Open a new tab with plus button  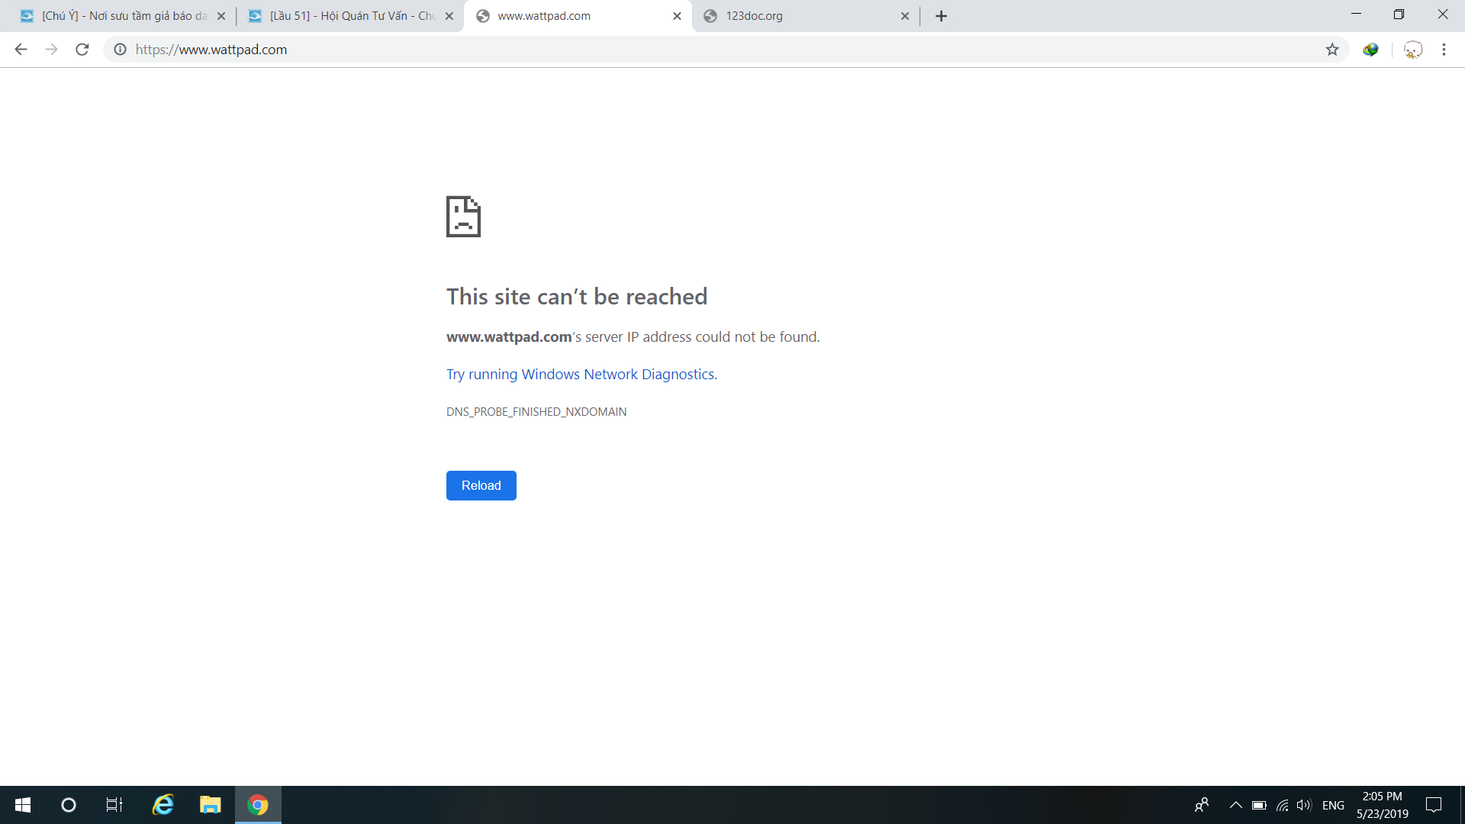click(941, 16)
